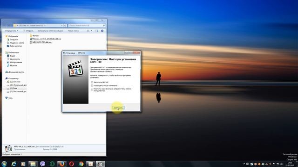Screen dimensions: 298x167
Task: Check the visit wiki for toolbar themes option
Action: click(x=92, y=90)
